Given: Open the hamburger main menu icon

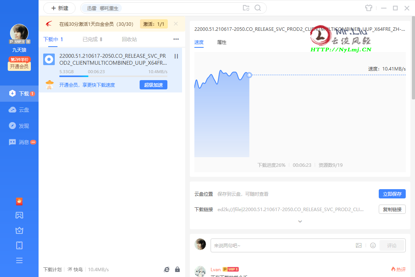Looking at the screenshot, I should point(19,260).
